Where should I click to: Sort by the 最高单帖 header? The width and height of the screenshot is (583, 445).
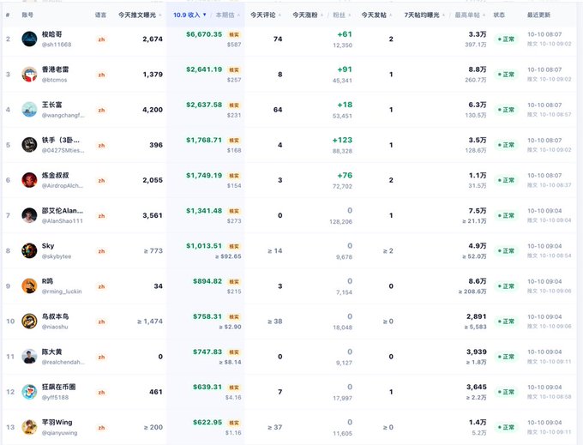pyautogui.click(x=470, y=15)
